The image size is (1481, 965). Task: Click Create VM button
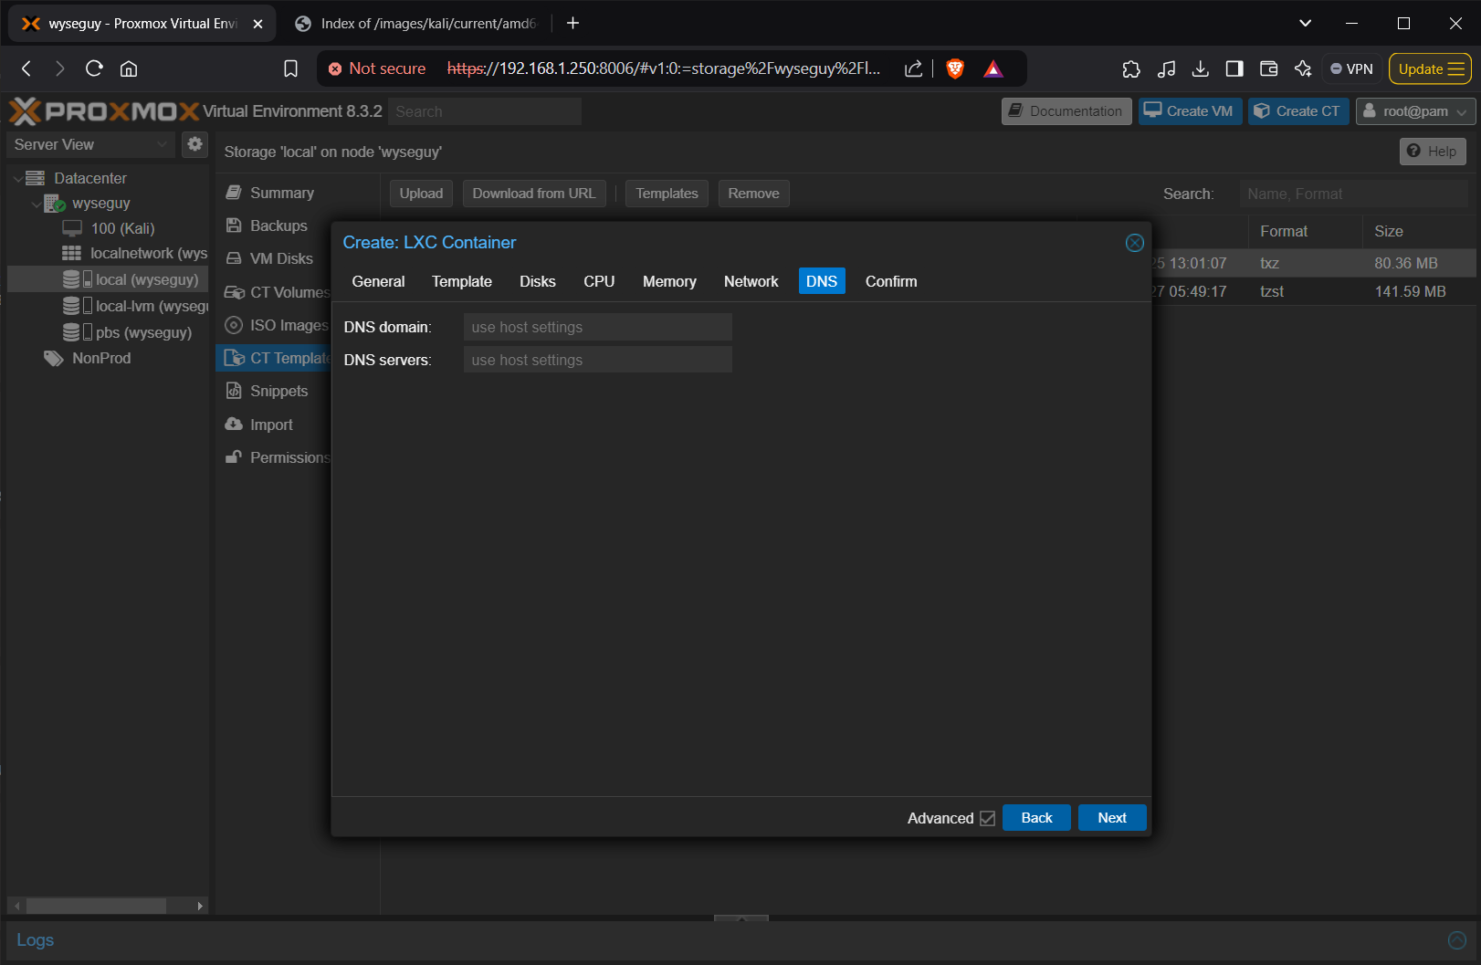(x=1190, y=111)
